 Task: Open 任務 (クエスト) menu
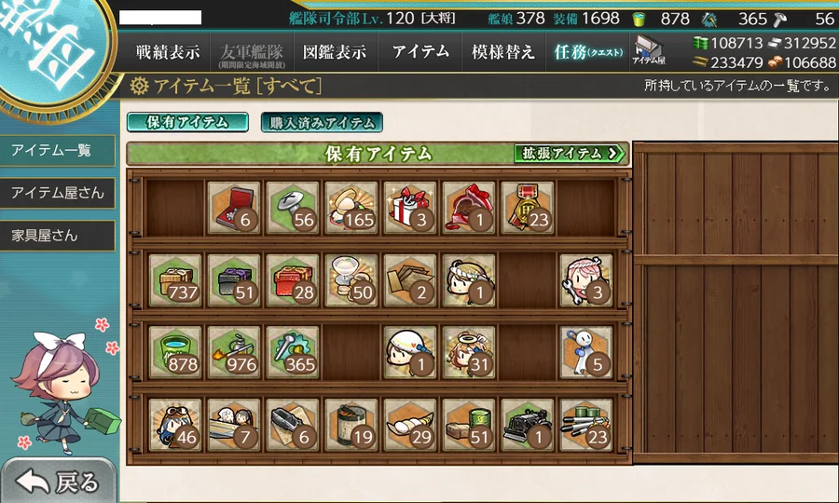(x=587, y=52)
